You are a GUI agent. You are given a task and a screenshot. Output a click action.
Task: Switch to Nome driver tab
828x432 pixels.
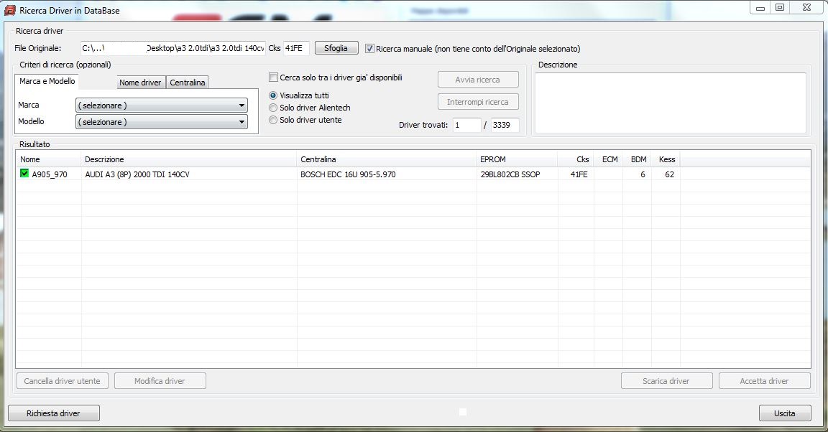[x=140, y=83]
